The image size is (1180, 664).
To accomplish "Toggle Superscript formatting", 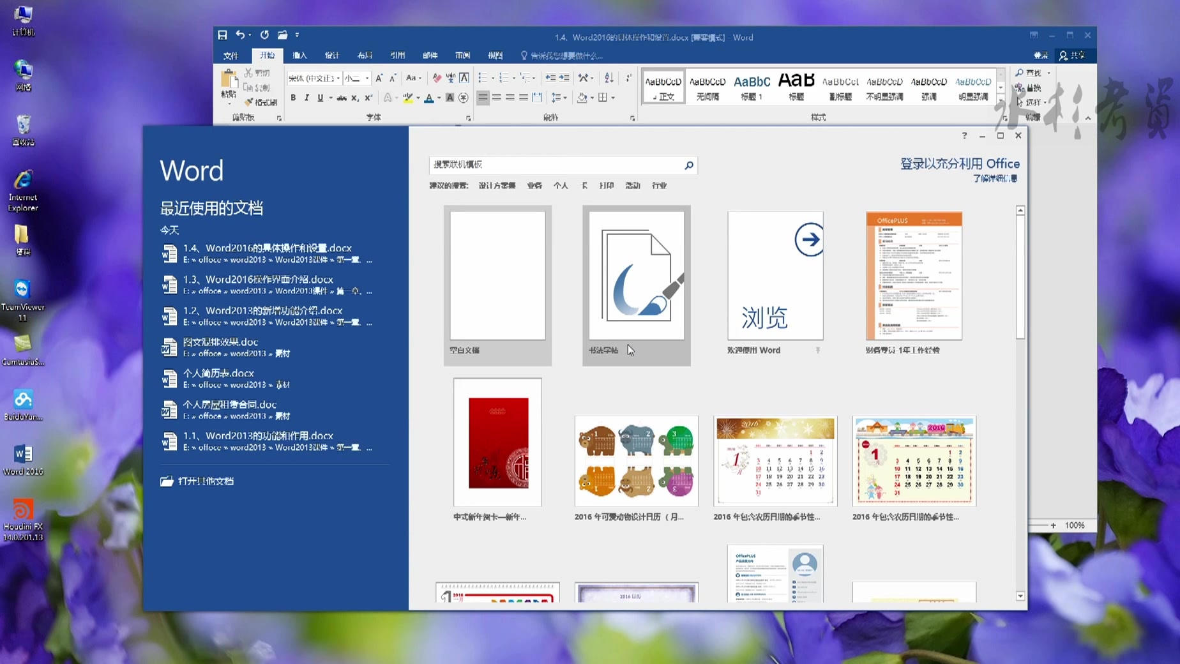I will [368, 98].
